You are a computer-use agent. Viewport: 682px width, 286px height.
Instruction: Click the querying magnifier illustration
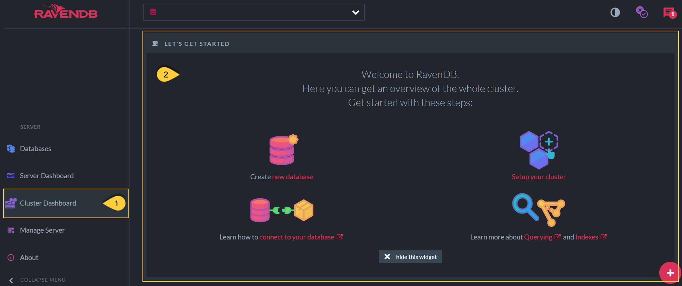[x=538, y=210]
